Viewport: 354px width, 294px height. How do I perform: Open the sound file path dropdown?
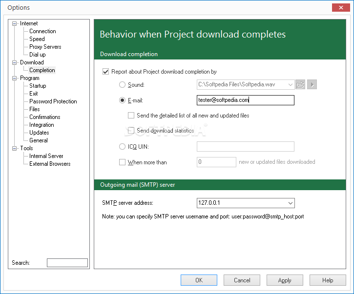point(291,84)
